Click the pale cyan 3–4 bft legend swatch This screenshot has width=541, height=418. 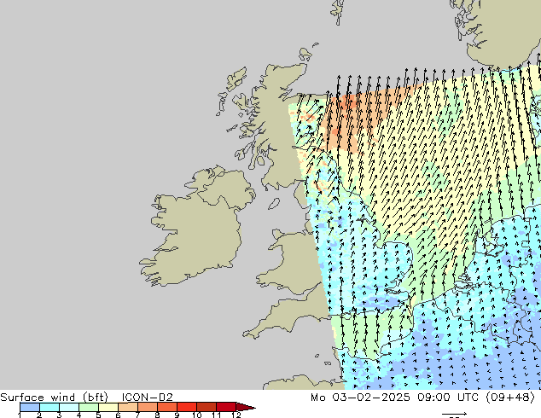[x=69, y=407]
